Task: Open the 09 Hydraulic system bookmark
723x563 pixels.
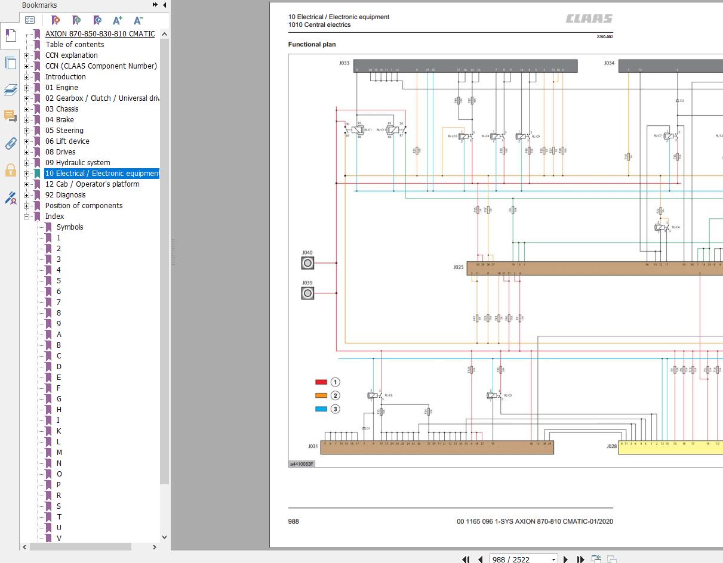Action: [78, 163]
